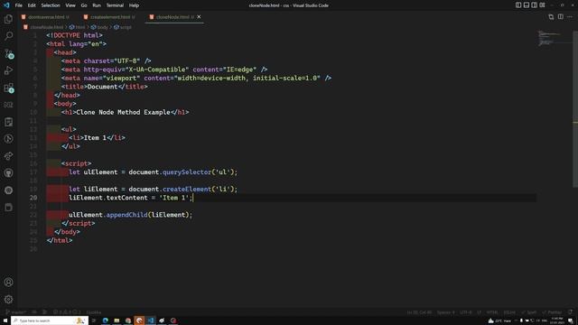Click the appendChild method in the code
Viewport: 578px width, 325px height.
126,215
